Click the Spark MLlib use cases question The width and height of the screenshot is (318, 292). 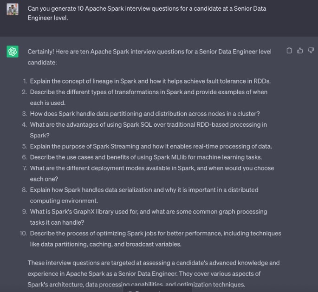[146, 157]
